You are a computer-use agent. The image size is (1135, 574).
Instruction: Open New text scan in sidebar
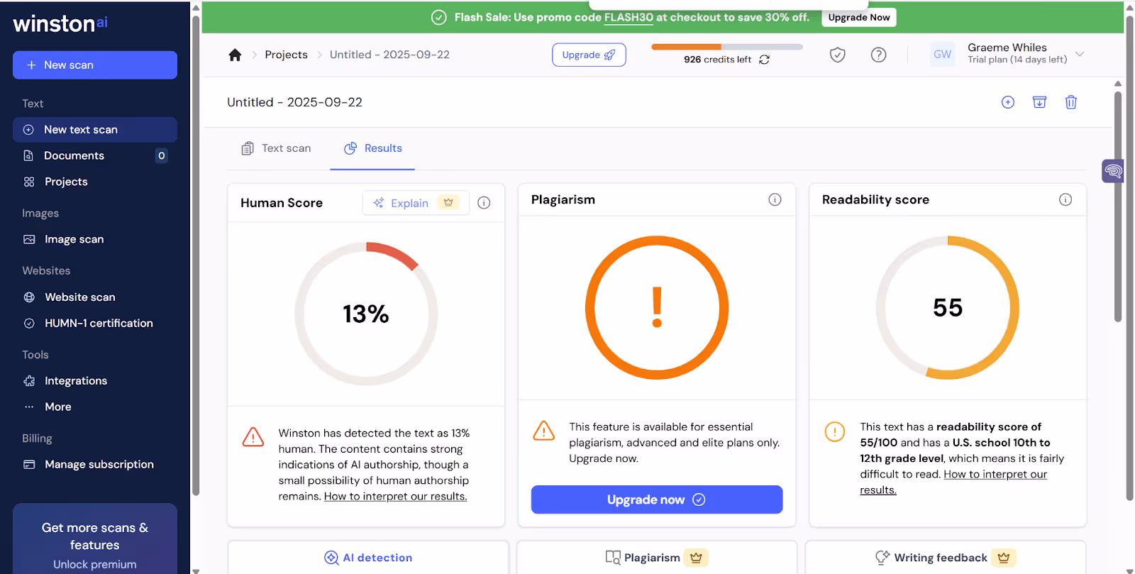tap(95, 130)
